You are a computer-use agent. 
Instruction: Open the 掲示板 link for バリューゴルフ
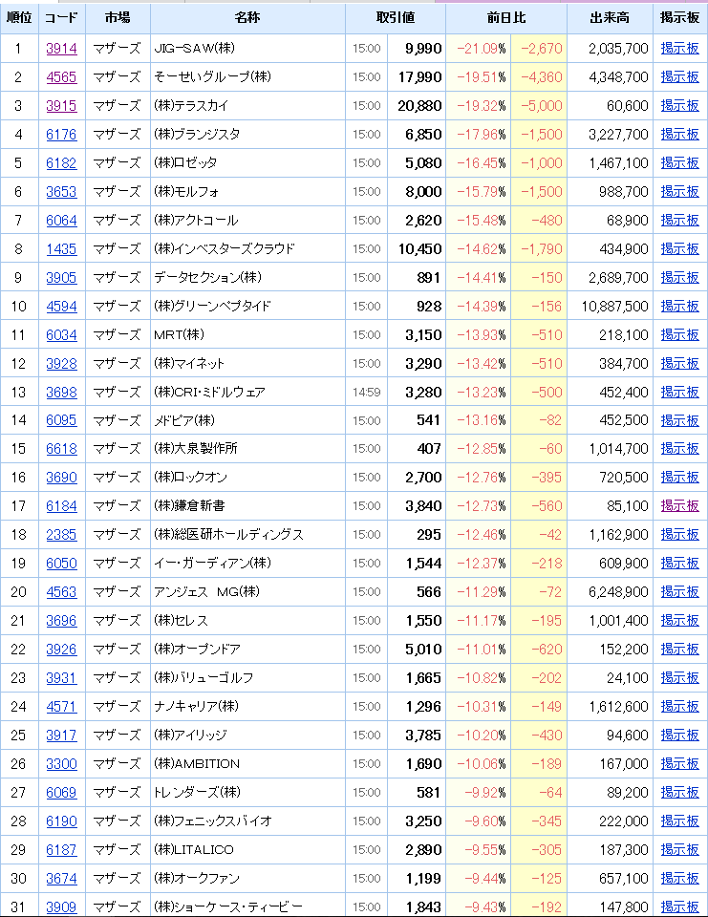[680, 678]
